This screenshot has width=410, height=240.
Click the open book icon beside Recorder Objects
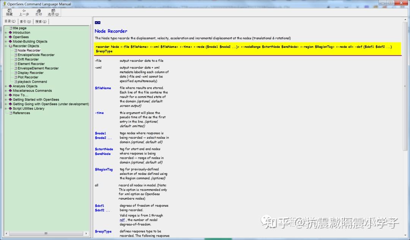(10, 45)
